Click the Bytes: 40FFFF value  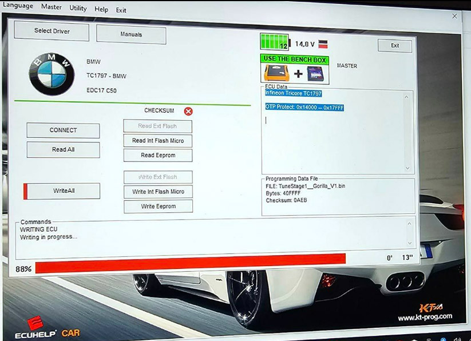coord(283,193)
